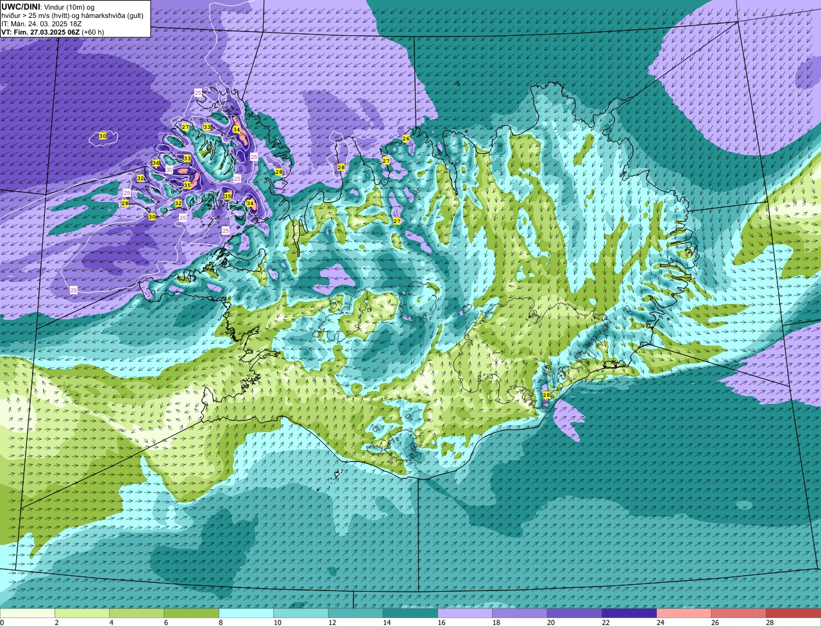Click the yellow '36' peak gust label
Image resolution: width=821 pixels, height=627 pixels.
(x=156, y=163)
